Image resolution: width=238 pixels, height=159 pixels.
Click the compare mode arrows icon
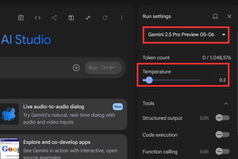[x=88, y=18]
